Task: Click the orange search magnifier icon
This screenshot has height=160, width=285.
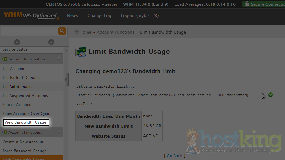Action: [62, 31]
